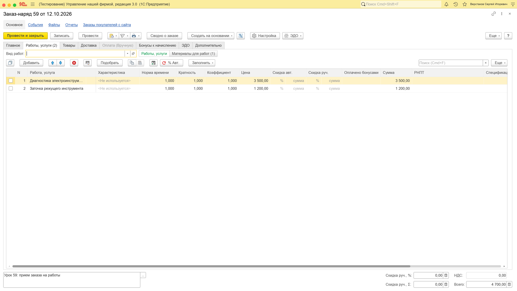
Task: Tick the checkbox for row Заточка режущего инструмента
Action: 11,88
